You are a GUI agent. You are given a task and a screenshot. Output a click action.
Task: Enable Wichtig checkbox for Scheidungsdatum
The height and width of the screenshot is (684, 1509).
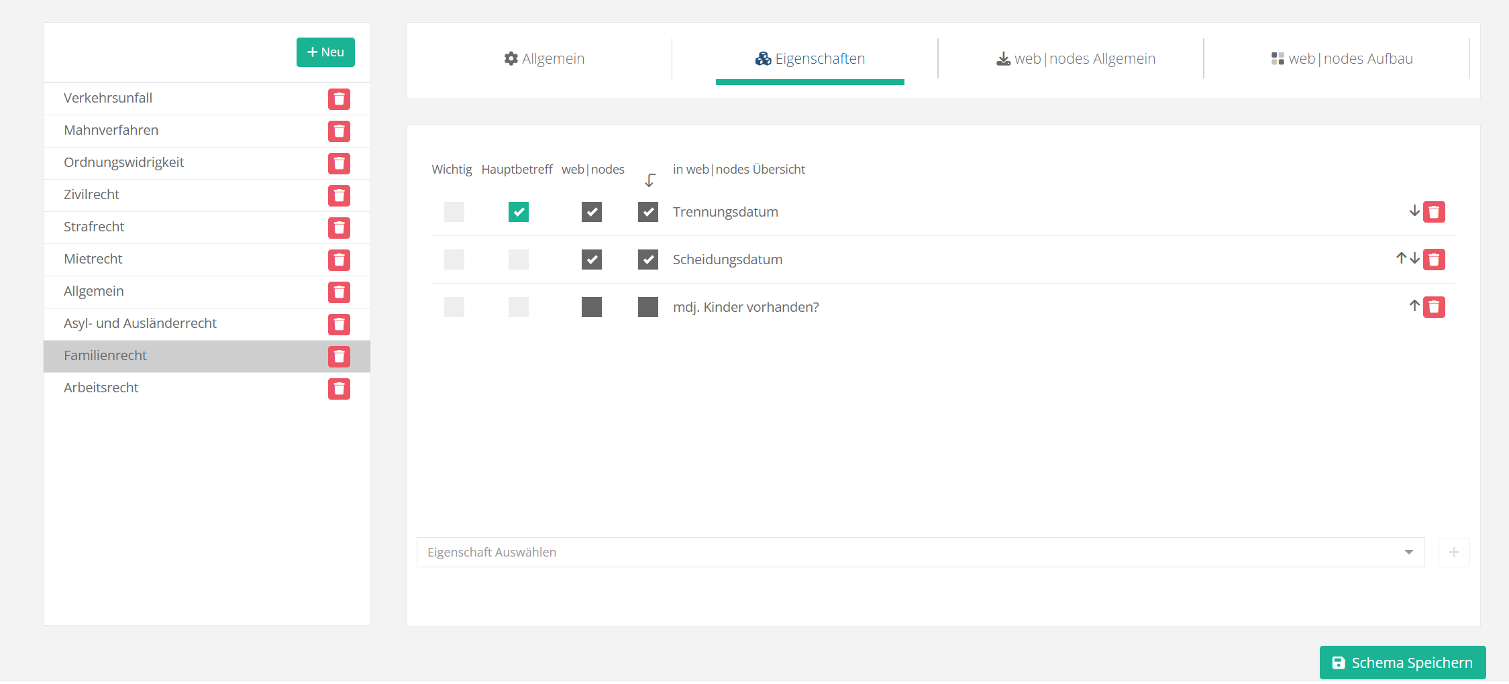click(454, 260)
